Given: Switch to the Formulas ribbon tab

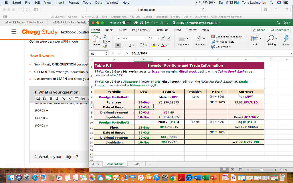Looking at the screenshot, I should click(x=162, y=30).
